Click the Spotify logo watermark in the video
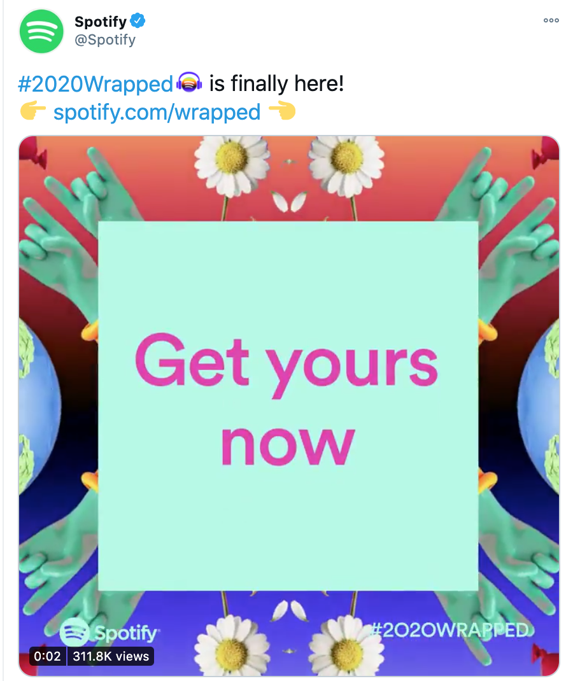The width and height of the screenshot is (573, 681). point(110,633)
